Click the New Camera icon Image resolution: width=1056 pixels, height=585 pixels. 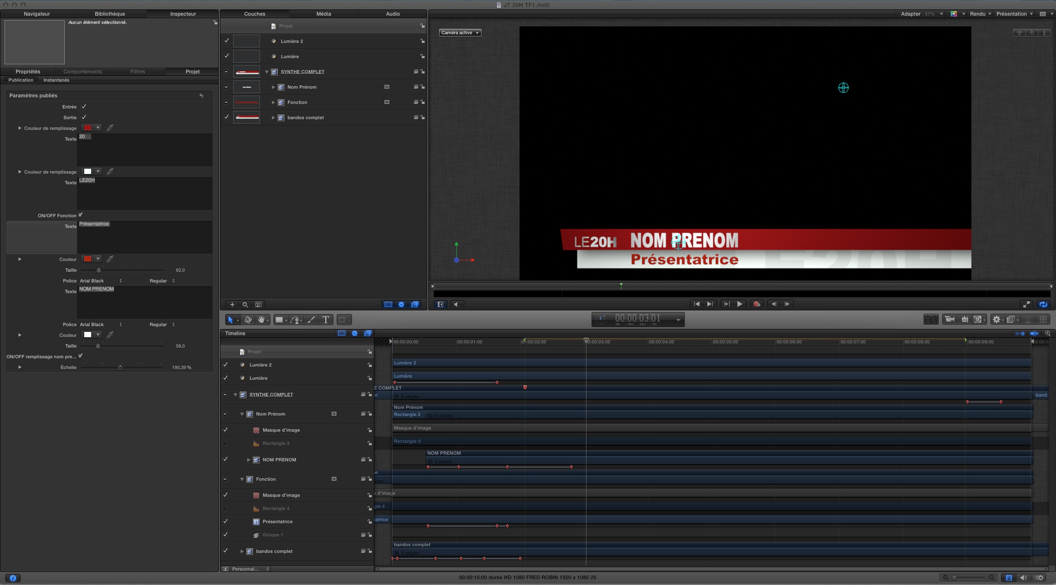tap(949, 320)
